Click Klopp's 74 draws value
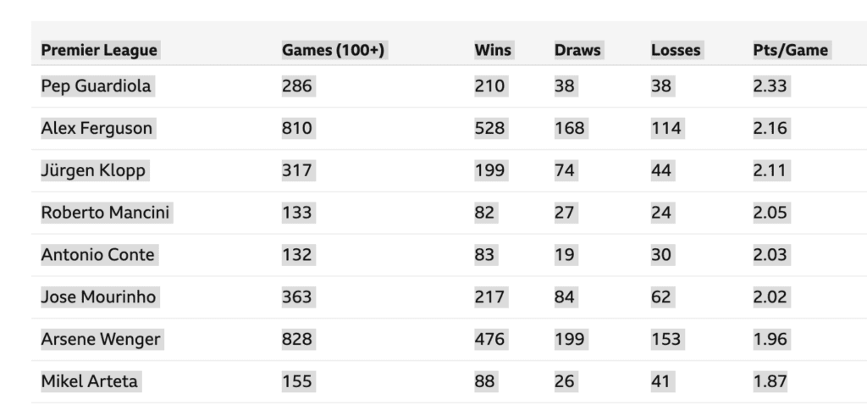The width and height of the screenshot is (867, 416). coord(566,170)
